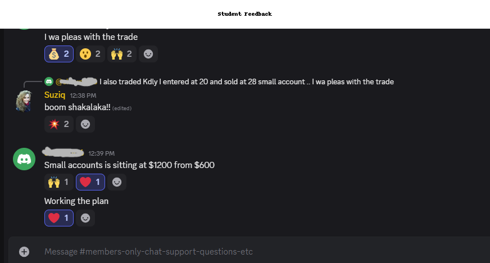Open the green Discord default avatar
The height and width of the screenshot is (263, 490).
[24, 158]
